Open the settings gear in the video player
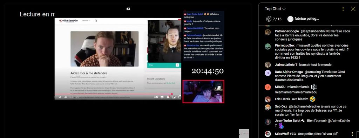 point(168,97)
